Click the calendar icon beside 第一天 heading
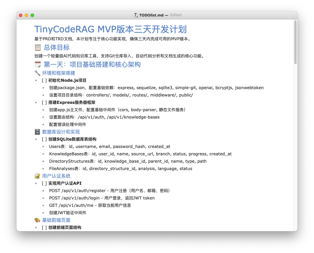The height and width of the screenshot is (253, 314). coord(38,64)
